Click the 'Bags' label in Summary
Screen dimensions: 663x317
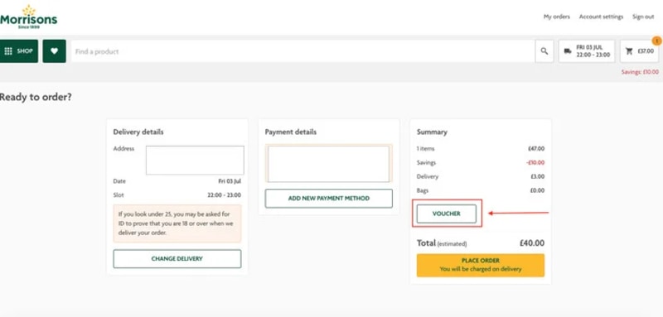coord(423,190)
